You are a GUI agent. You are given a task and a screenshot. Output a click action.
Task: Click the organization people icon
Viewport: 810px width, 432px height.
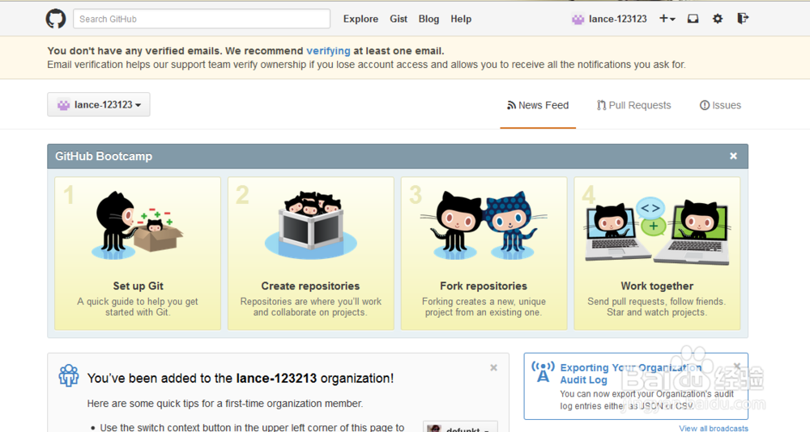[69, 375]
